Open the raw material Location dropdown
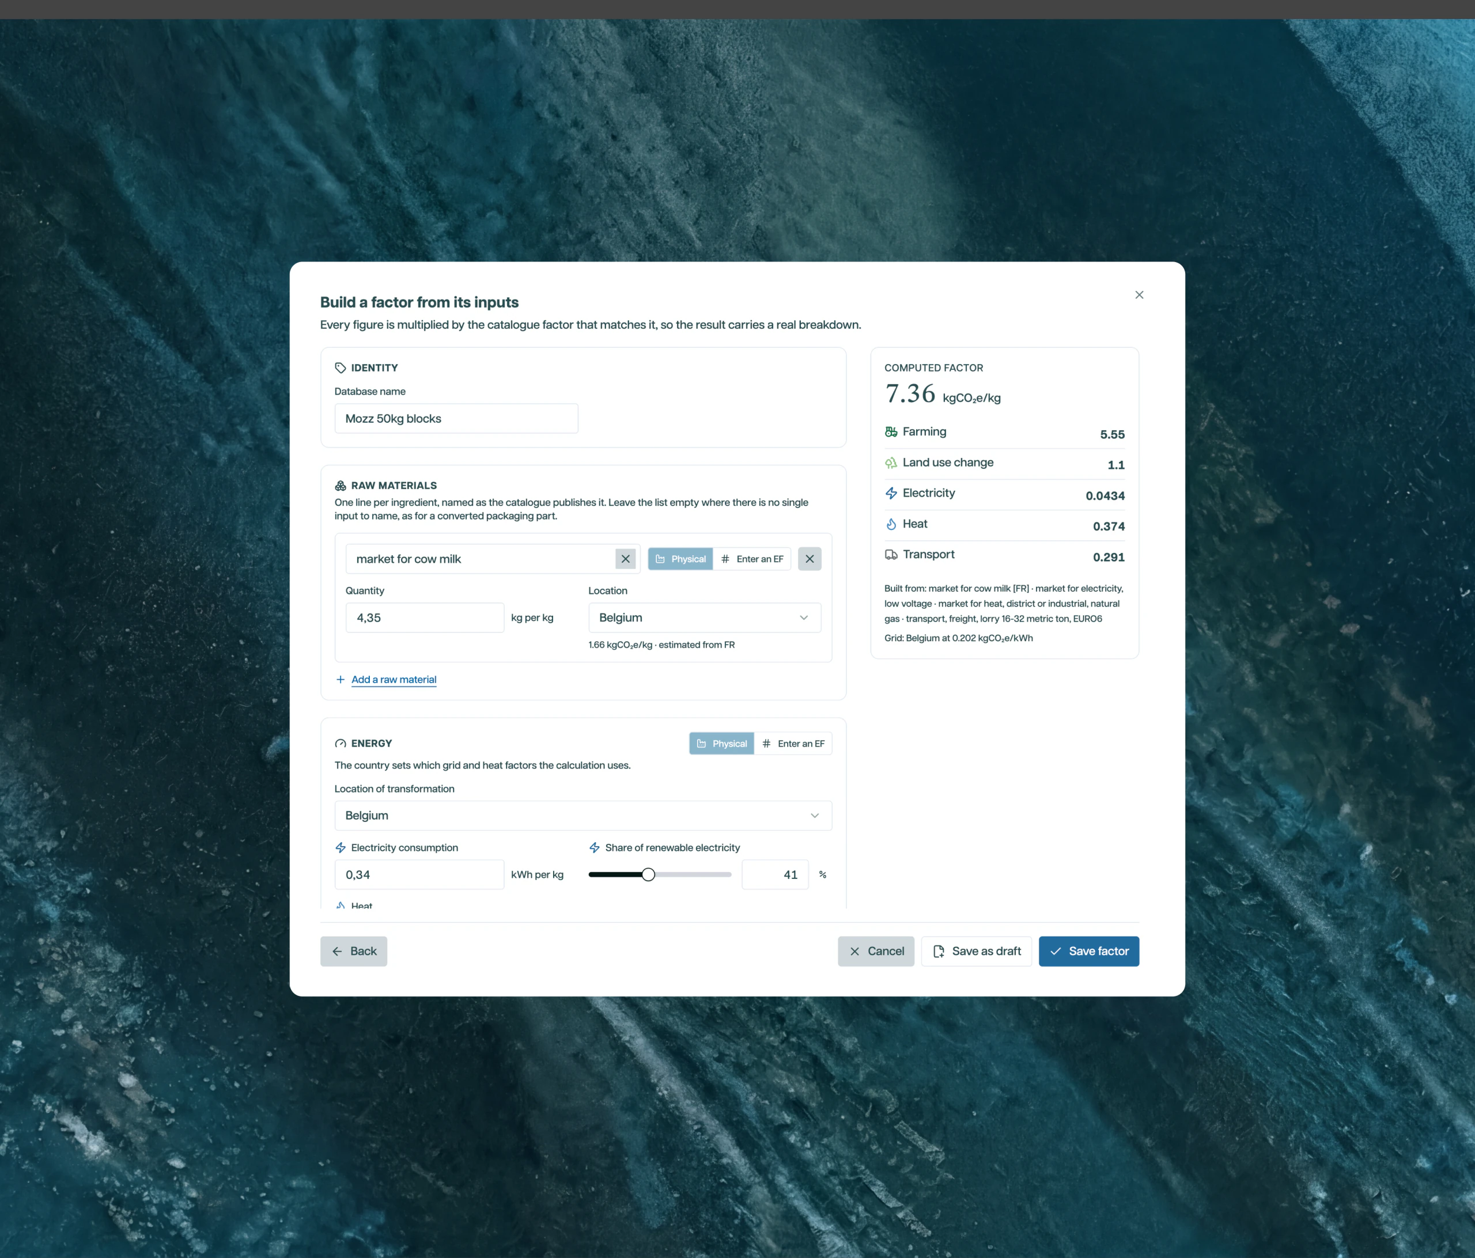Image resolution: width=1475 pixels, height=1258 pixels. (705, 617)
